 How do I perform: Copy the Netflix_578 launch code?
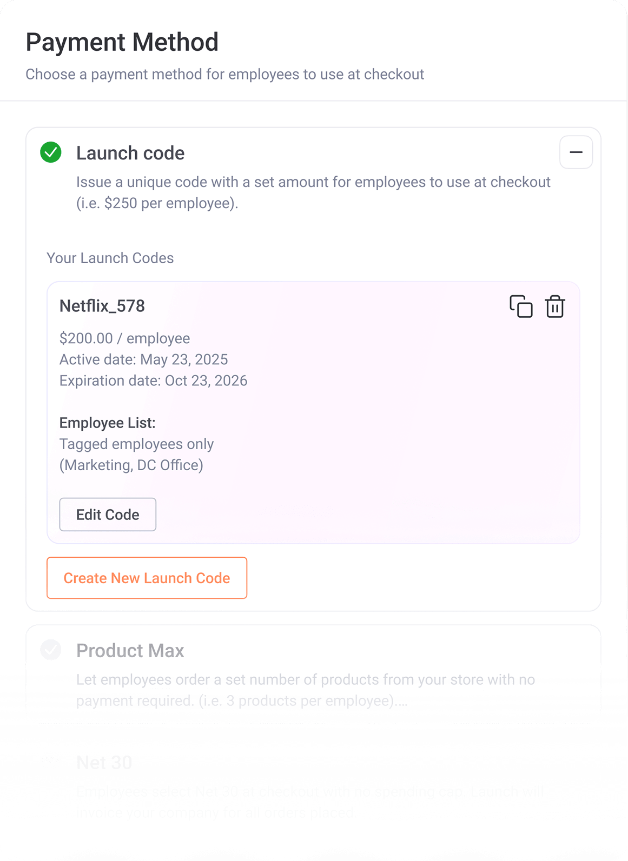pyautogui.click(x=521, y=306)
